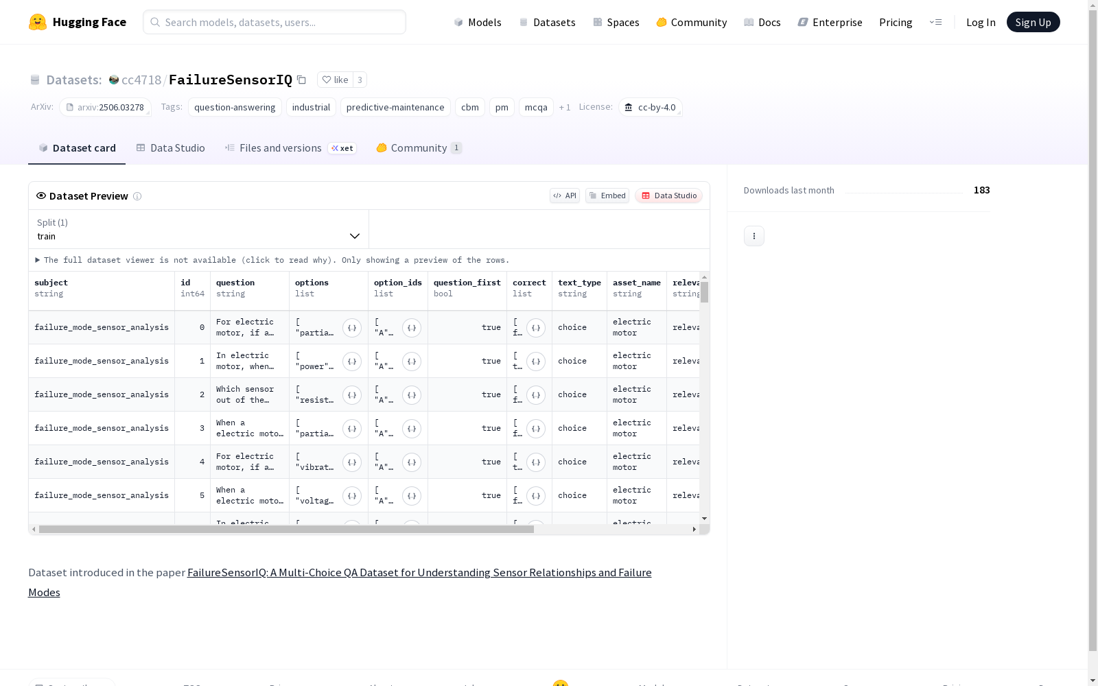Image resolution: width=1098 pixels, height=686 pixels.
Task: Focus the search models, datasets, users field
Action: [x=274, y=22]
